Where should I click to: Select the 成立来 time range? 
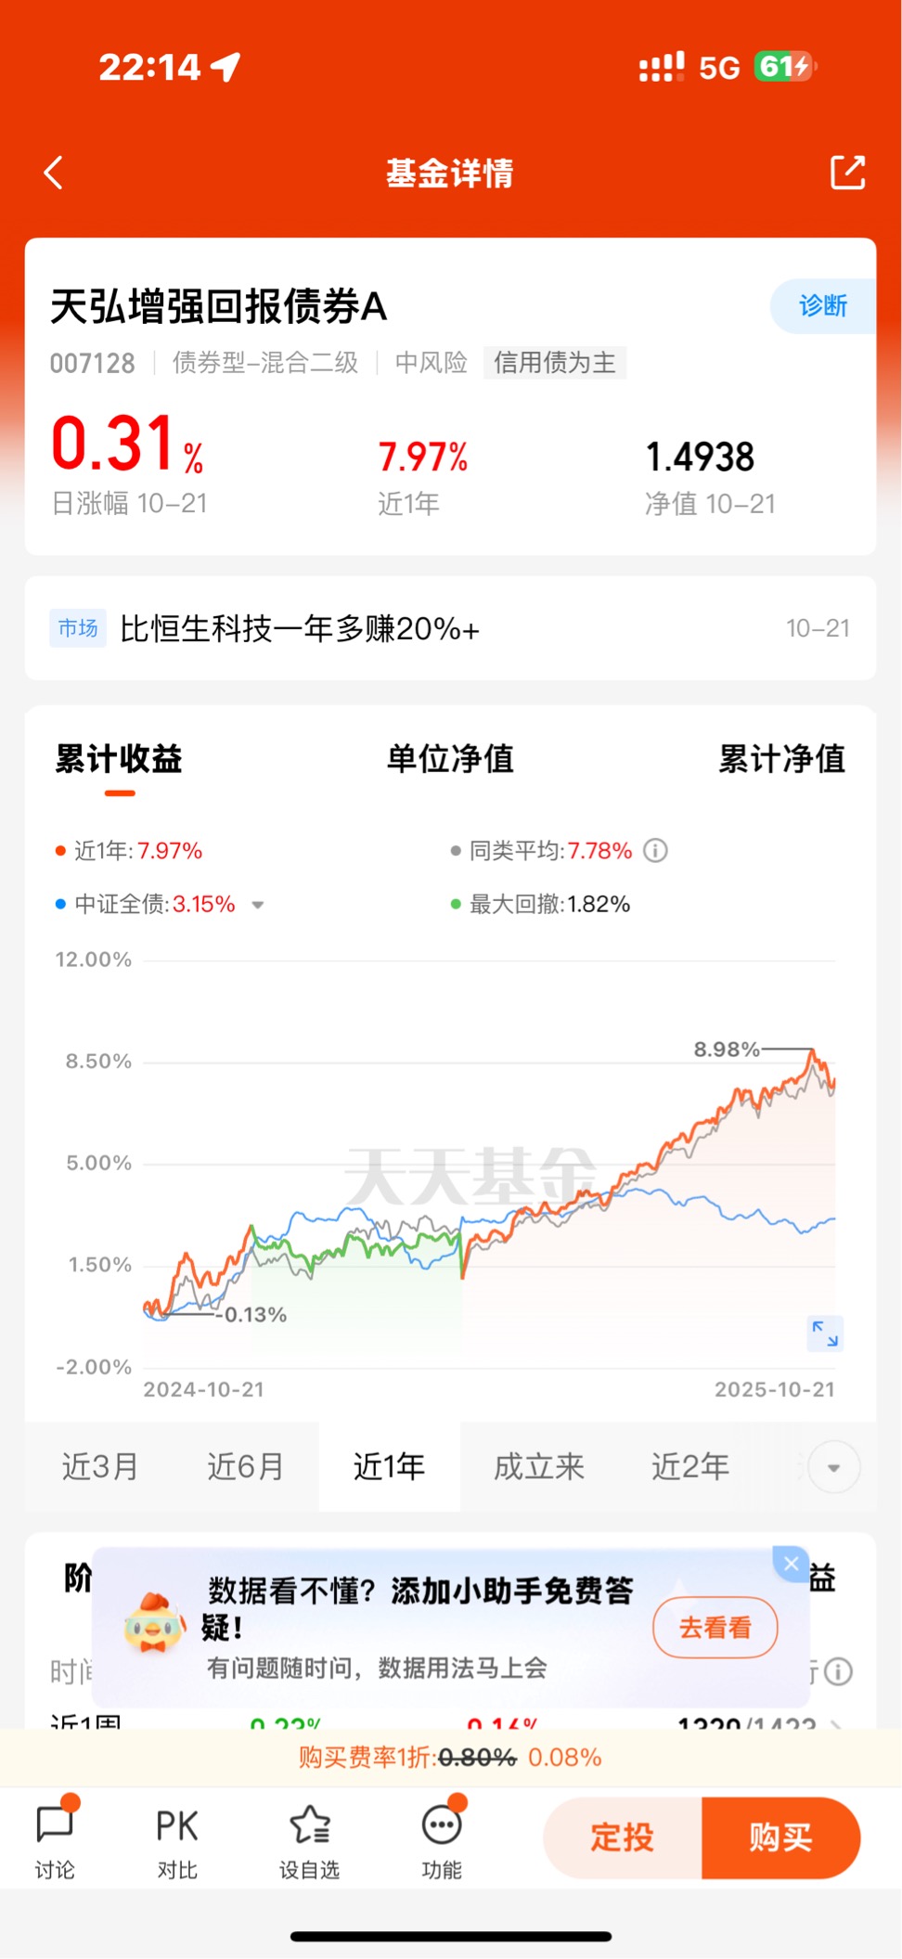[x=538, y=1467]
